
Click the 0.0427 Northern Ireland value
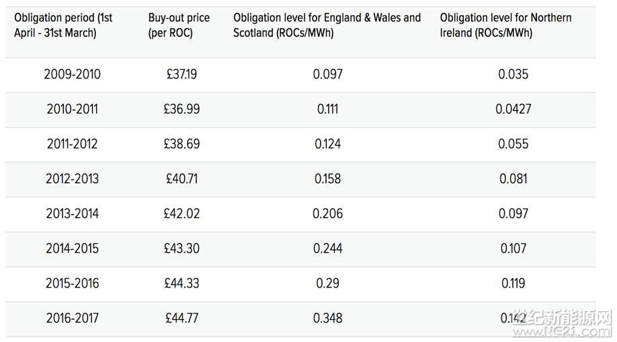pyautogui.click(x=513, y=109)
